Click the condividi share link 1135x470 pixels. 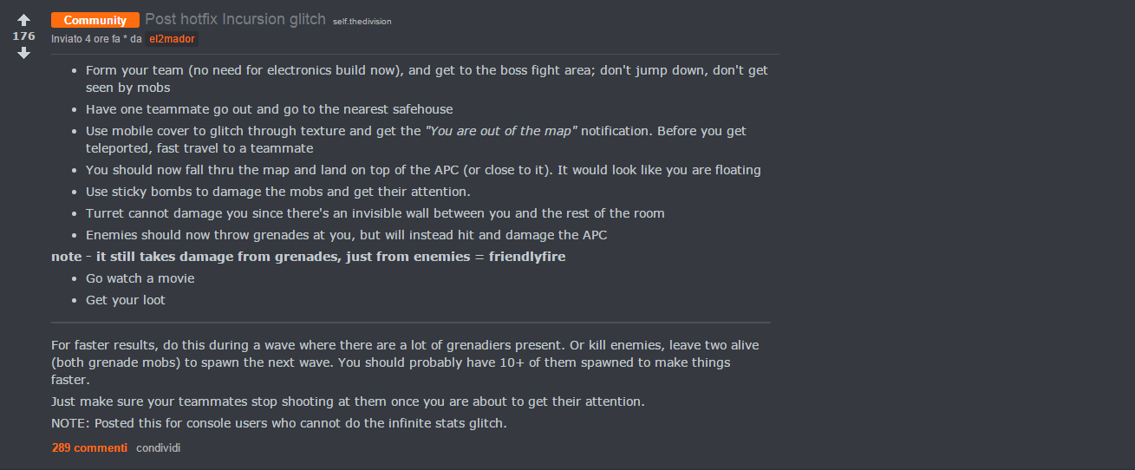(x=158, y=448)
